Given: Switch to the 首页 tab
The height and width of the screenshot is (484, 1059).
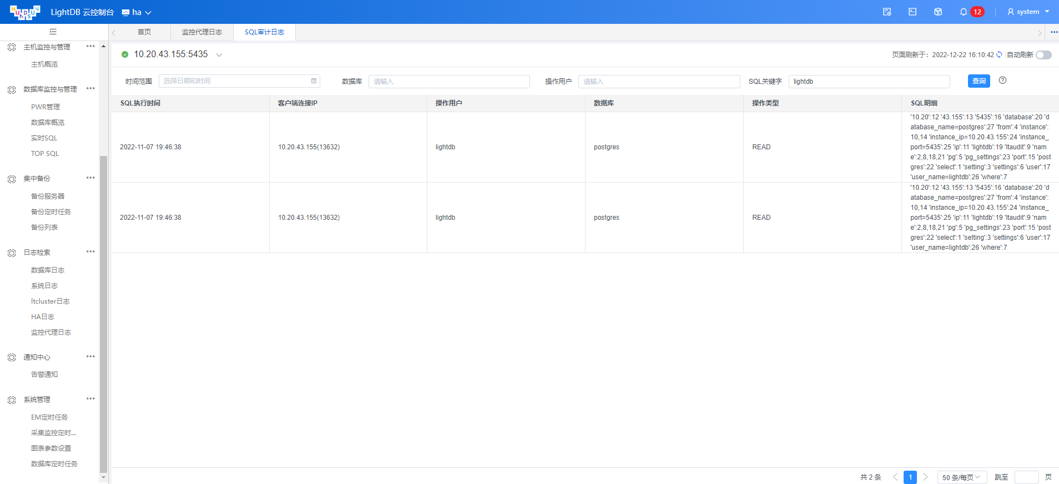Looking at the screenshot, I should pyautogui.click(x=144, y=32).
